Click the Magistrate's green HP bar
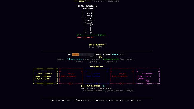Viewport: 194px width, 109px height. tap(89, 35)
